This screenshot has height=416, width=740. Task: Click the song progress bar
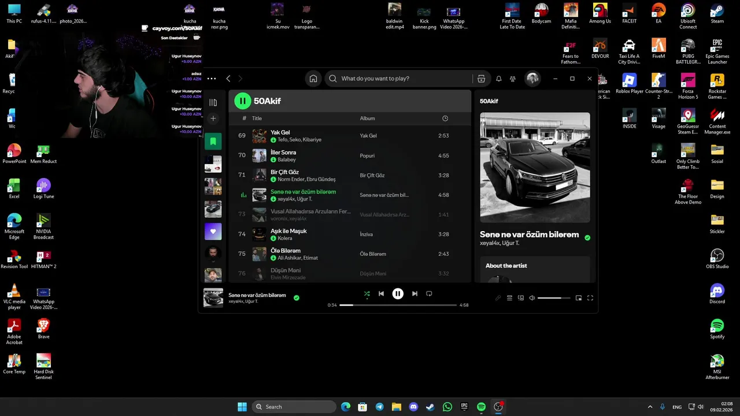click(398, 304)
